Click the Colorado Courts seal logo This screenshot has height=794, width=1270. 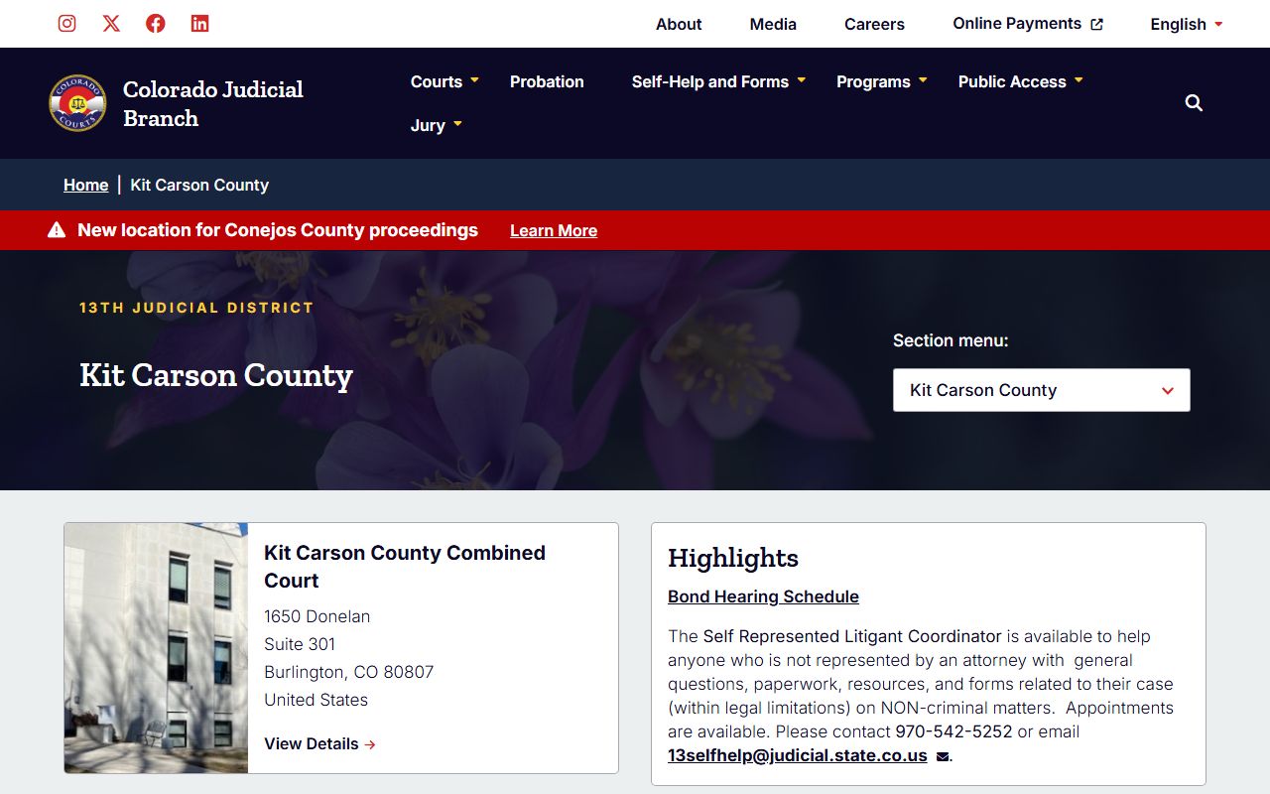click(77, 103)
